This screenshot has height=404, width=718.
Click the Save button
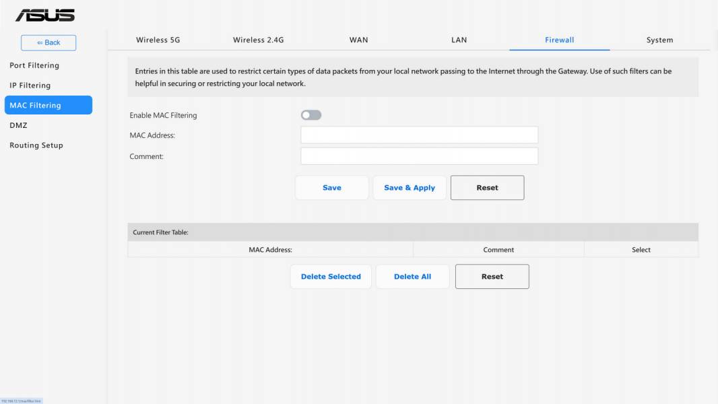point(332,188)
